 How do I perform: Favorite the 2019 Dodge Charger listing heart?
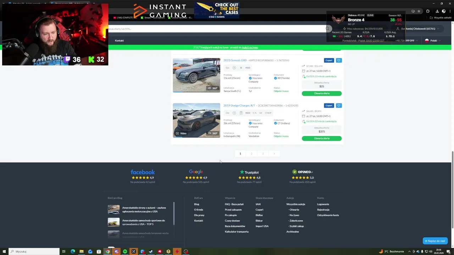(339, 106)
